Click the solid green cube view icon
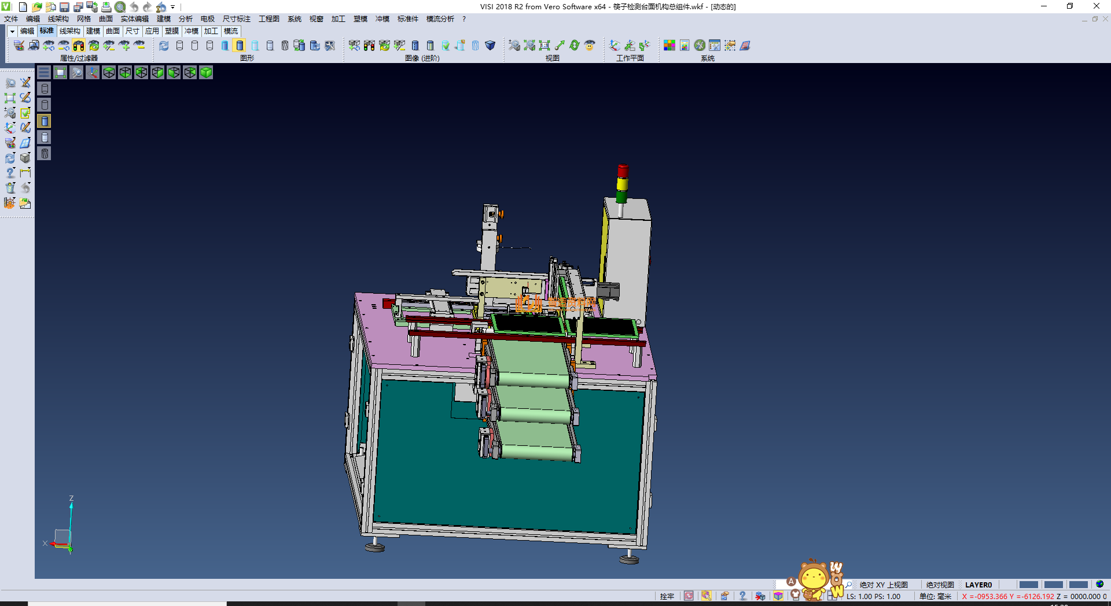Image resolution: width=1111 pixels, height=606 pixels. (x=206, y=72)
